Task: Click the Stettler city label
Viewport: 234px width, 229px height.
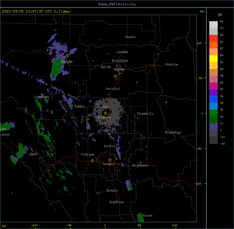Action: point(172,64)
